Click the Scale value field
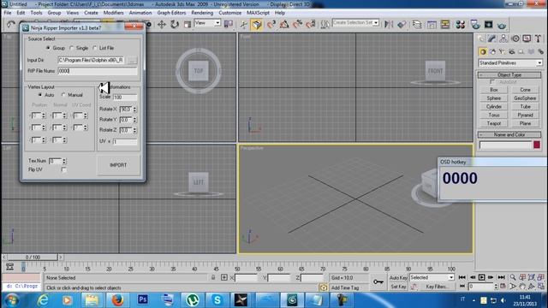 click(125, 97)
